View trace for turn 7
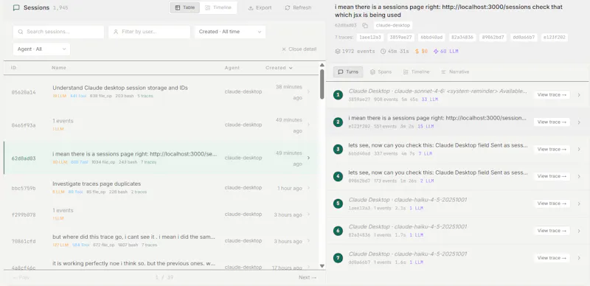 [x=552, y=258]
